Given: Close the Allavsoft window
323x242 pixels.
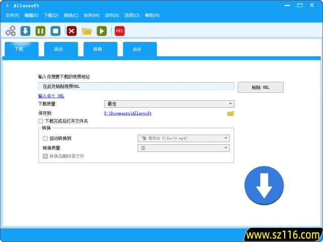Looking at the screenshot, I should pos(312,6).
